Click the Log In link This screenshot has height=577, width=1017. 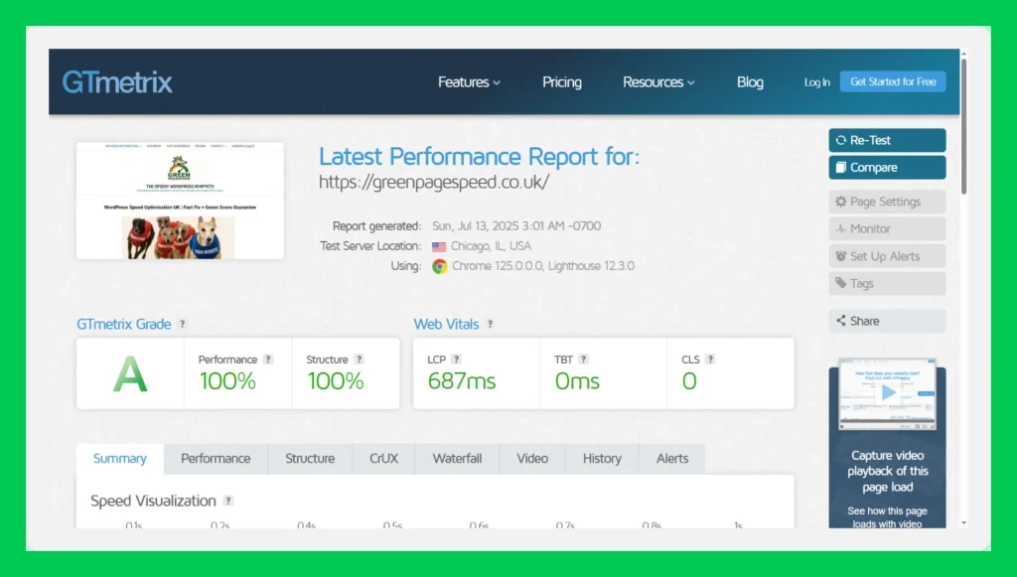(x=816, y=82)
